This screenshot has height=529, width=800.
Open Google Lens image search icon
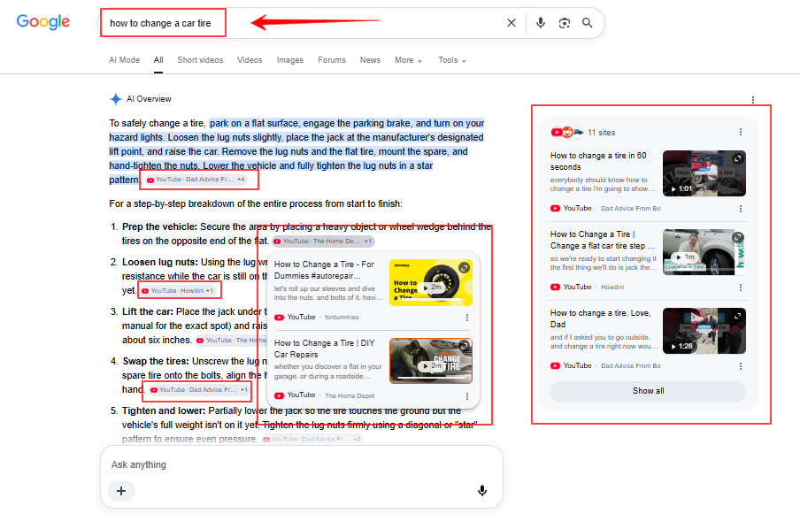(565, 23)
